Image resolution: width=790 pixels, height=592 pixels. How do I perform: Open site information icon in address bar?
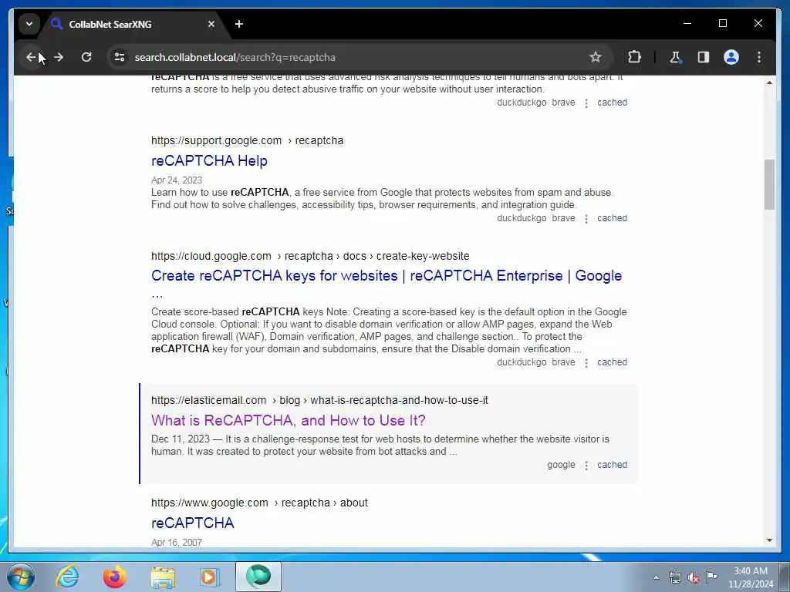point(120,57)
